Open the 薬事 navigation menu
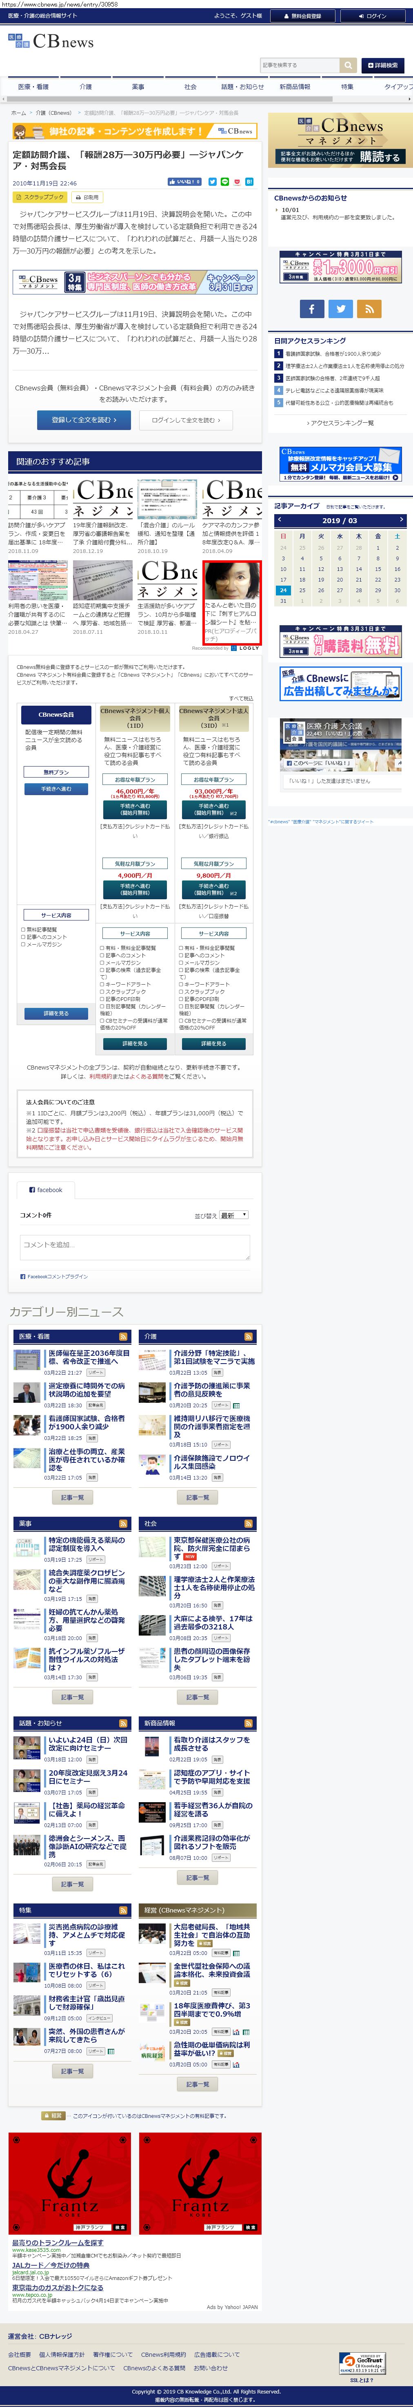 [x=138, y=87]
